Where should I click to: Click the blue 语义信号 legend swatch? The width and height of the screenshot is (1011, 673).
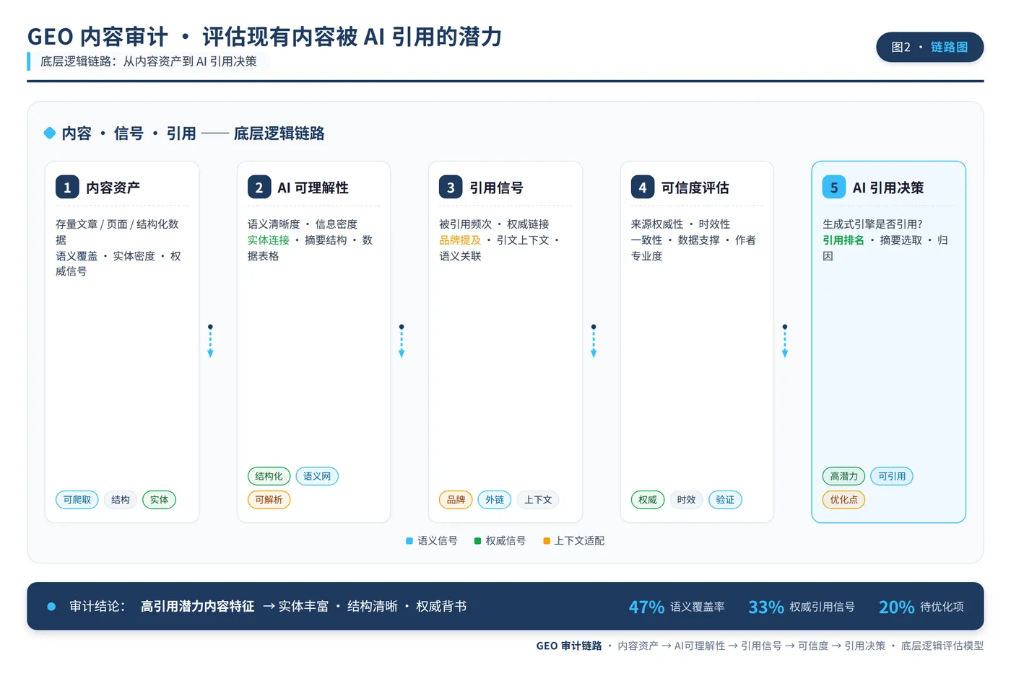(x=409, y=541)
